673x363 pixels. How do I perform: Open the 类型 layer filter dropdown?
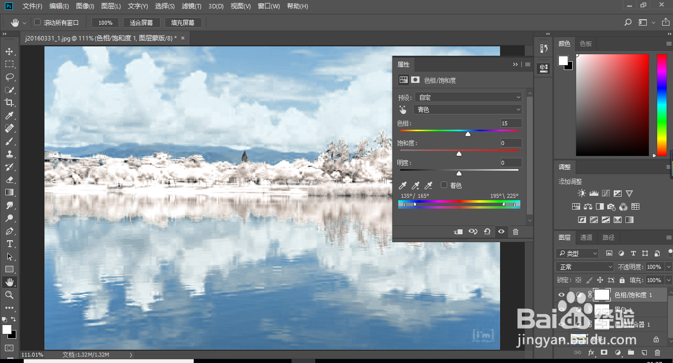tap(577, 253)
